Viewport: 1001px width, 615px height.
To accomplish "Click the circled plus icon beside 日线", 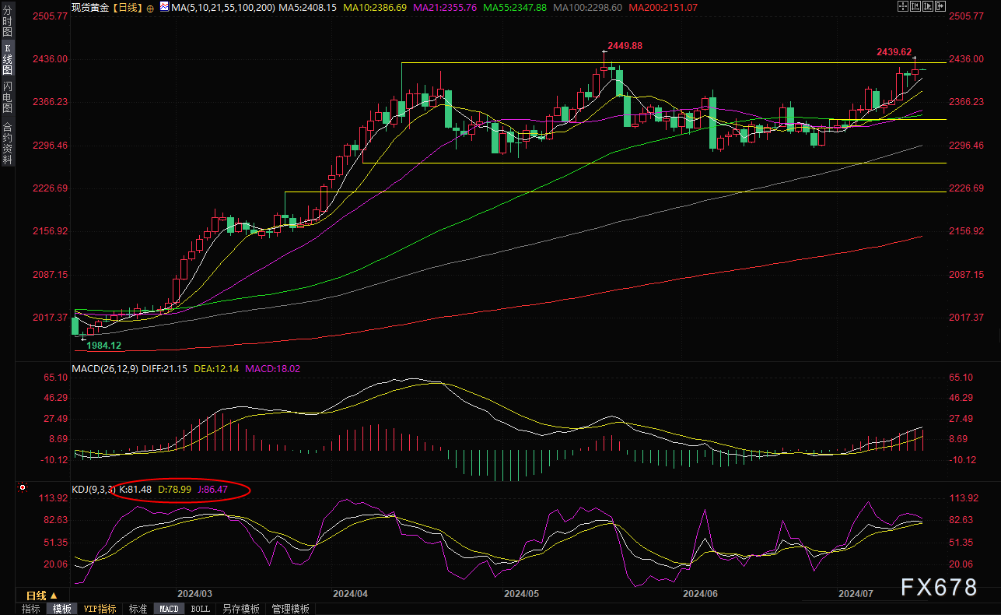I will pyautogui.click(x=150, y=8).
